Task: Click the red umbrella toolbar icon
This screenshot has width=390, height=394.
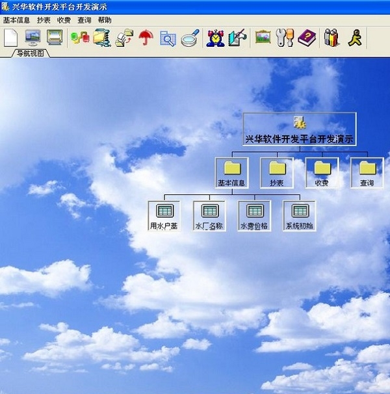Action: coord(146,38)
